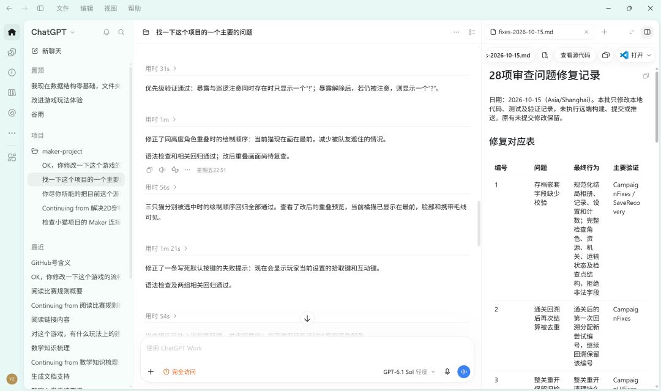Click the 完全访问 permission button
This screenshot has height=391, width=661.
pyautogui.click(x=179, y=371)
